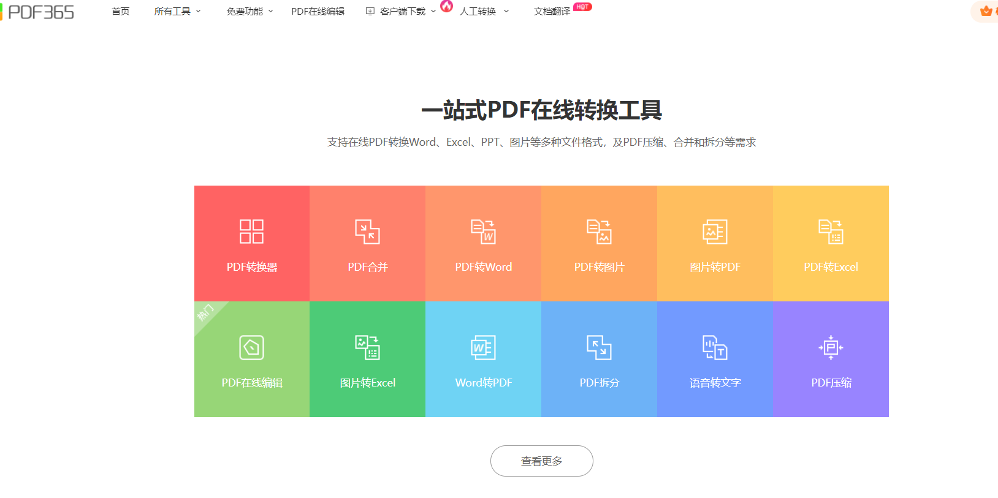This screenshot has width=998, height=498.
Task: Click the PDF转Word icon
Action: 483,232
